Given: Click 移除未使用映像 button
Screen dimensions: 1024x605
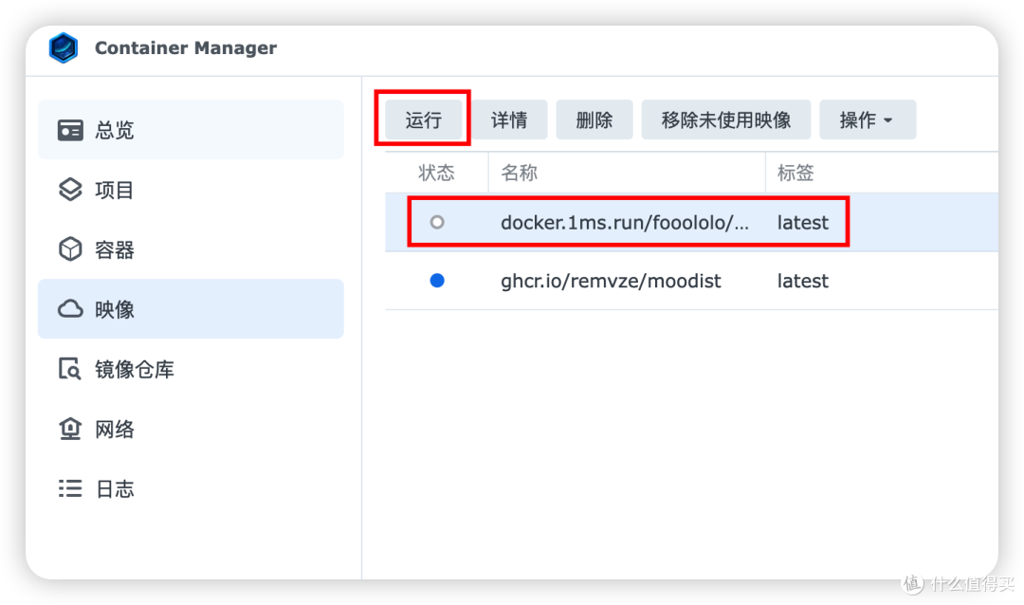Looking at the screenshot, I should [726, 119].
